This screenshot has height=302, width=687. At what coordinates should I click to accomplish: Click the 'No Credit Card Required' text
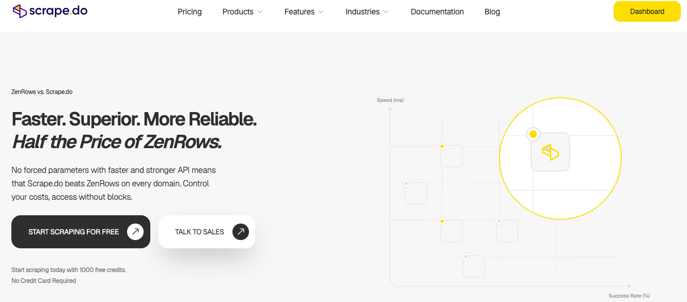43,281
